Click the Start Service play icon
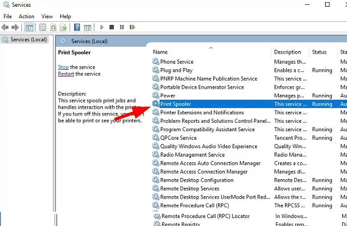The image size is (347, 226). (102, 27)
